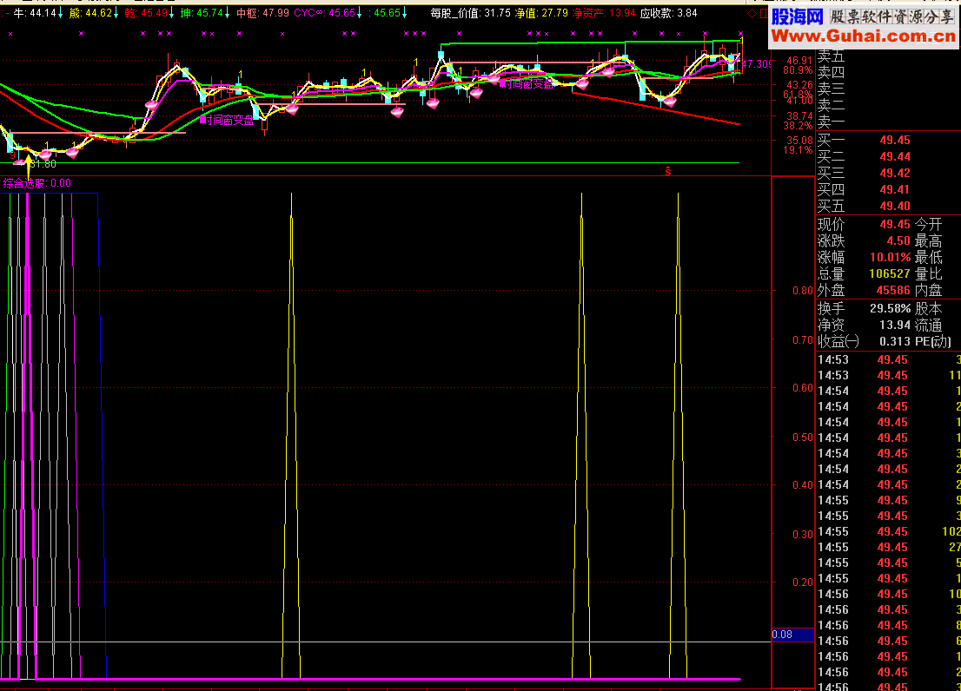Select the 牛: 44.14 indicator label
The width and height of the screenshot is (961, 691).
37,13
